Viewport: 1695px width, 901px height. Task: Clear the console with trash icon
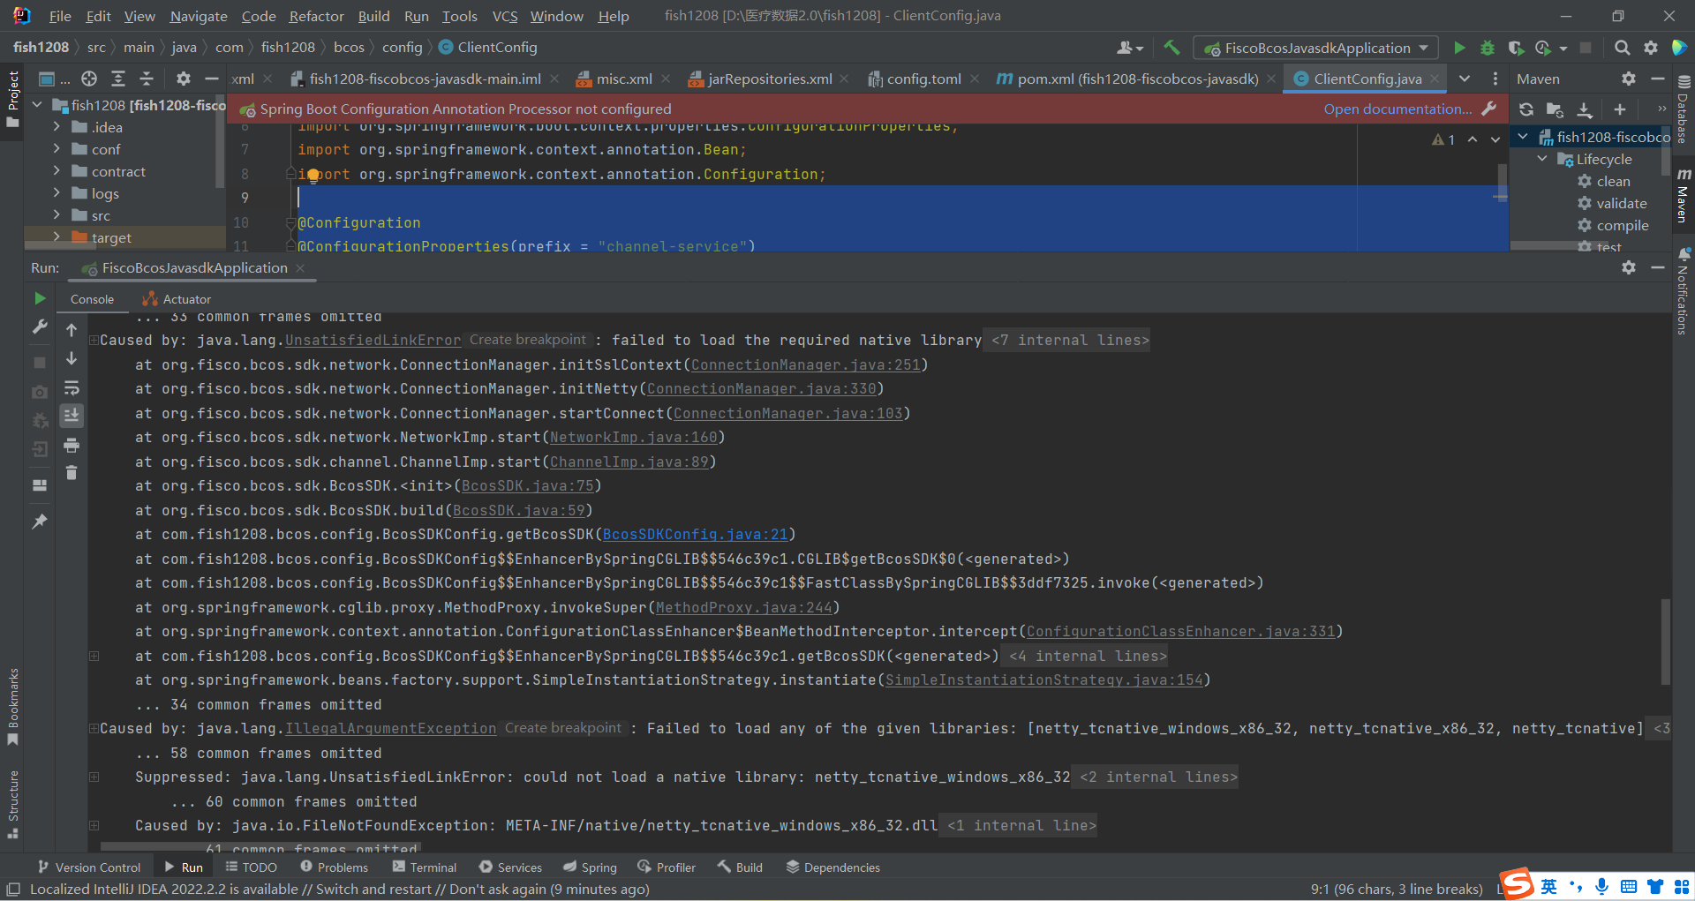[72, 473]
